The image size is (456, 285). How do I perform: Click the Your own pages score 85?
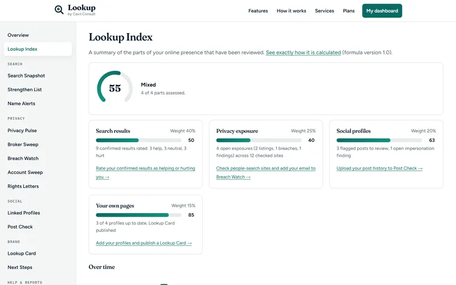[191, 215]
